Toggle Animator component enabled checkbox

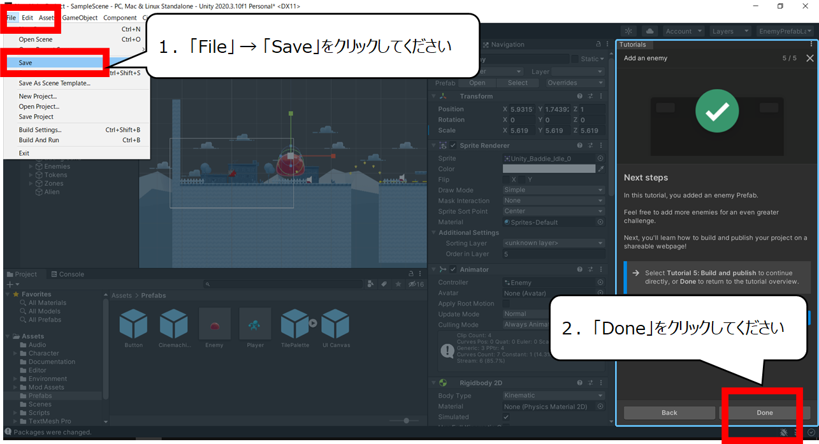[453, 269]
